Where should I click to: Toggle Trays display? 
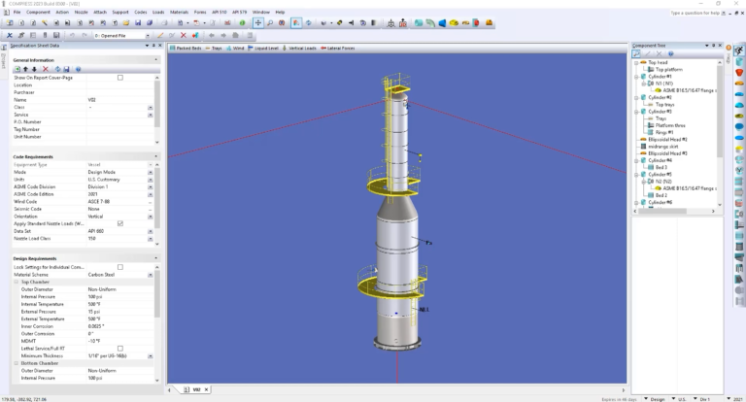pyautogui.click(x=214, y=48)
